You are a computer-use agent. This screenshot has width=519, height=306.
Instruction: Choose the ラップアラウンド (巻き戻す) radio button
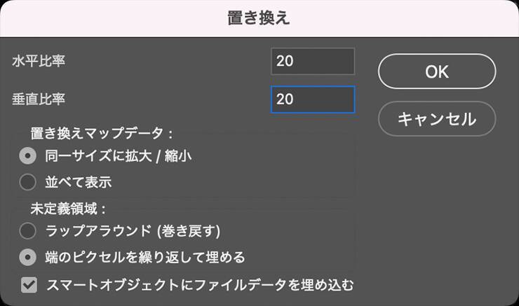(28, 230)
